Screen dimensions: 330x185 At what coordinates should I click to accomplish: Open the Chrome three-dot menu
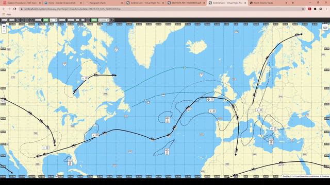pos(326,9)
